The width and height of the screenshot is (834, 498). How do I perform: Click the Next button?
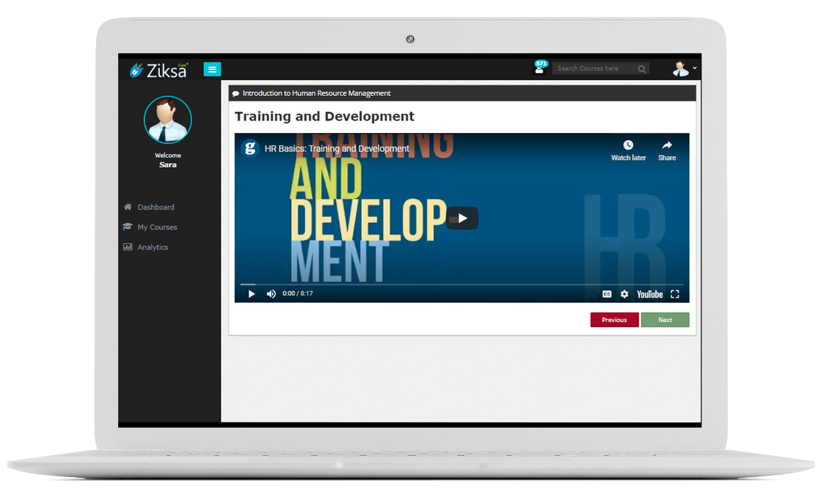665,320
